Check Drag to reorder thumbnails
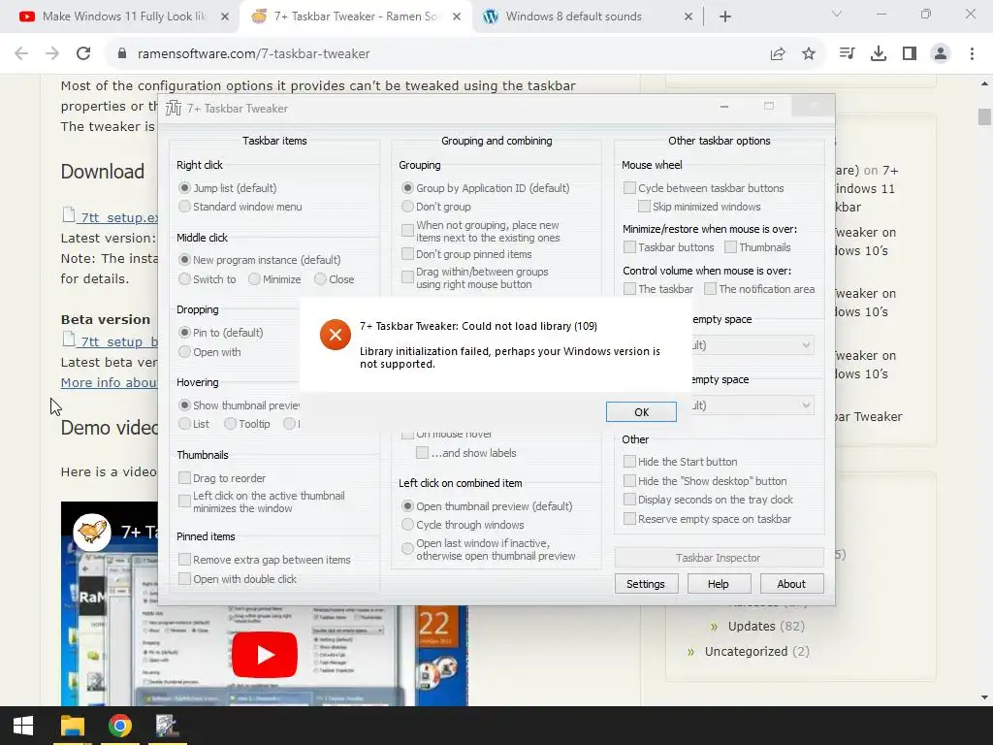This screenshot has width=993, height=745. [184, 477]
